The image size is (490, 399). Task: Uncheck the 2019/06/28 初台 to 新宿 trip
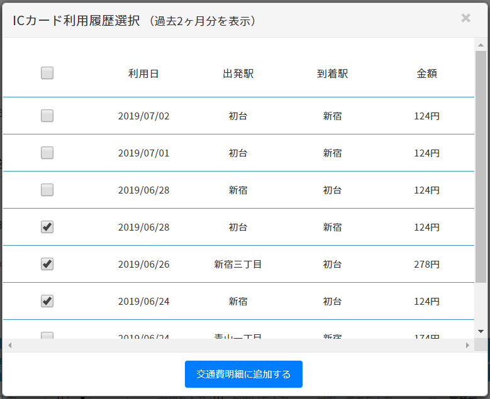pos(47,227)
